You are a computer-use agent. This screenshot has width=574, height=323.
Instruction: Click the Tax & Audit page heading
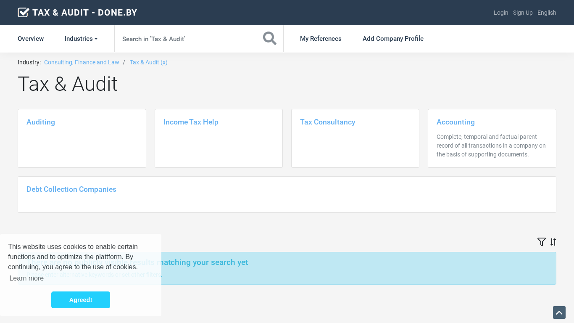(x=68, y=84)
